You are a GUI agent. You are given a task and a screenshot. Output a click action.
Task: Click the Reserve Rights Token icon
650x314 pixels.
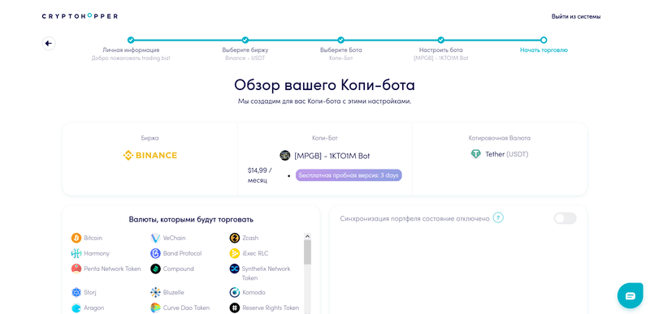(x=235, y=308)
